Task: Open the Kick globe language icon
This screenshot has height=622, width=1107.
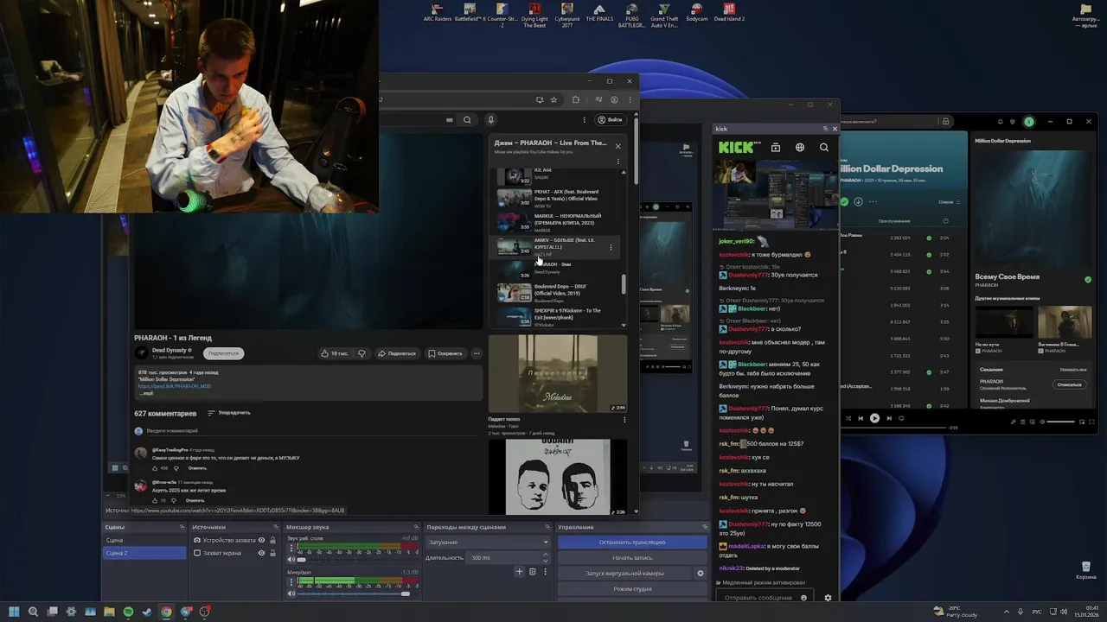Action: click(x=800, y=148)
